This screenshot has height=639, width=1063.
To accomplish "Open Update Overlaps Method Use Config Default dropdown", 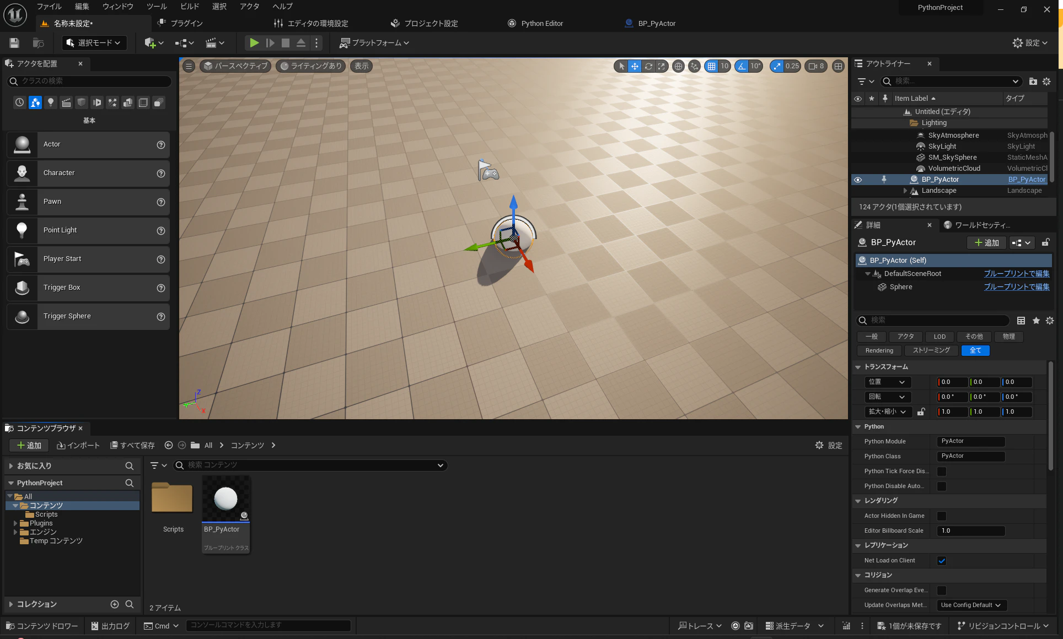I will (x=971, y=605).
